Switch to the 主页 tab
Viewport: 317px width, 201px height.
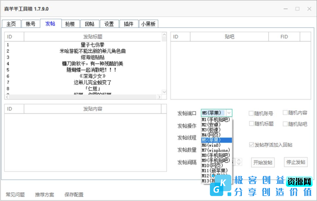click(x=11, y=24)
